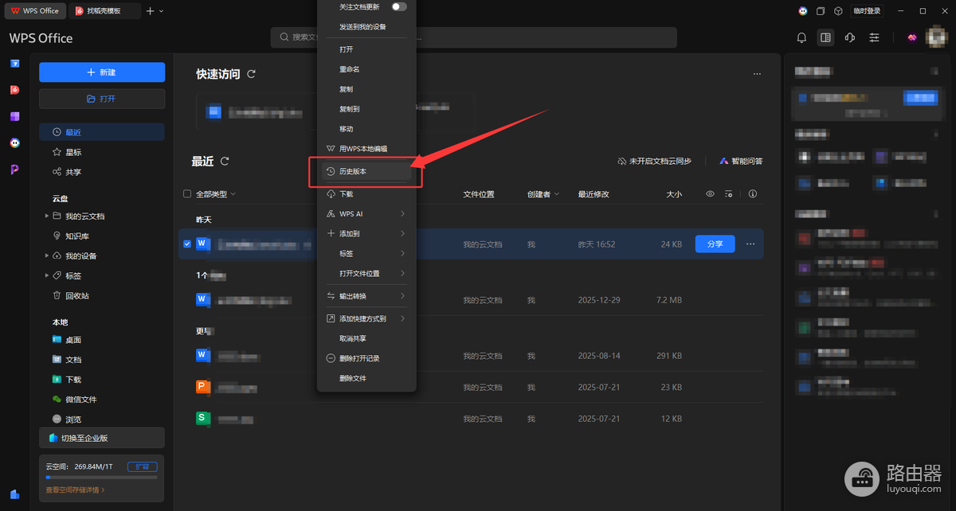Image resolution: width=956 pixels, height=511 pixels.
Task: Expand the WPS AI submenu
Action: (366, 214)
